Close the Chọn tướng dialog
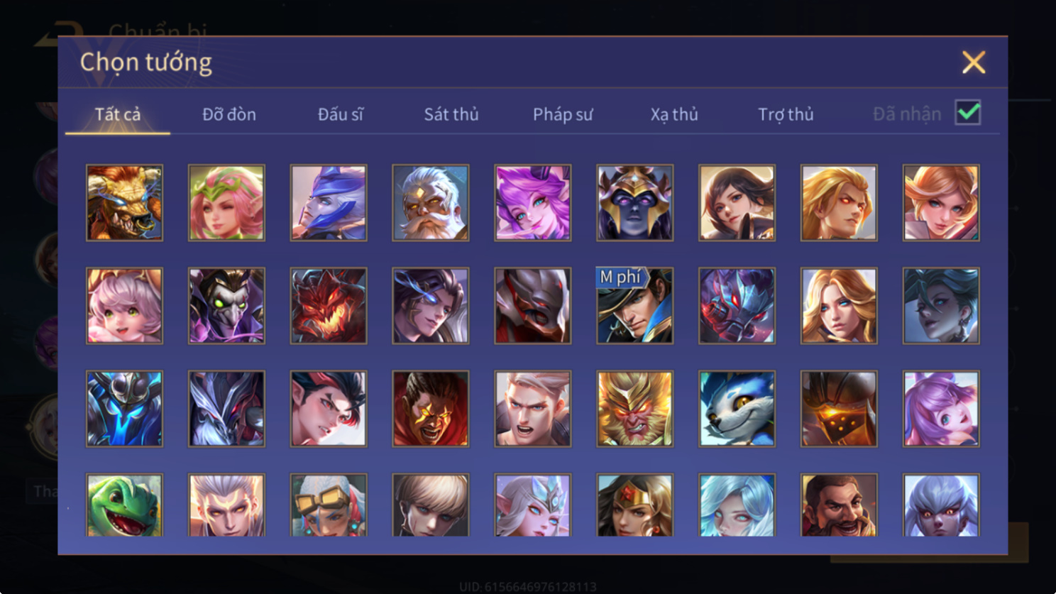This screenshot has height=594, width=1056. pyautogui.click(x=974, y=62)
